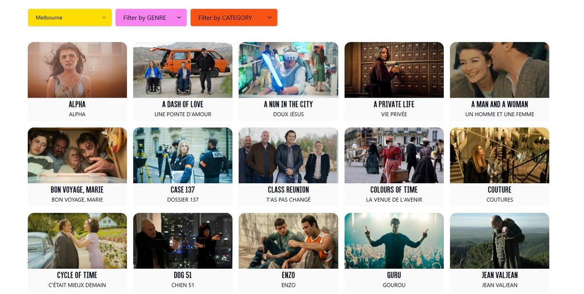Click the T'as Pas Changé subtitle

coord(289,200)
